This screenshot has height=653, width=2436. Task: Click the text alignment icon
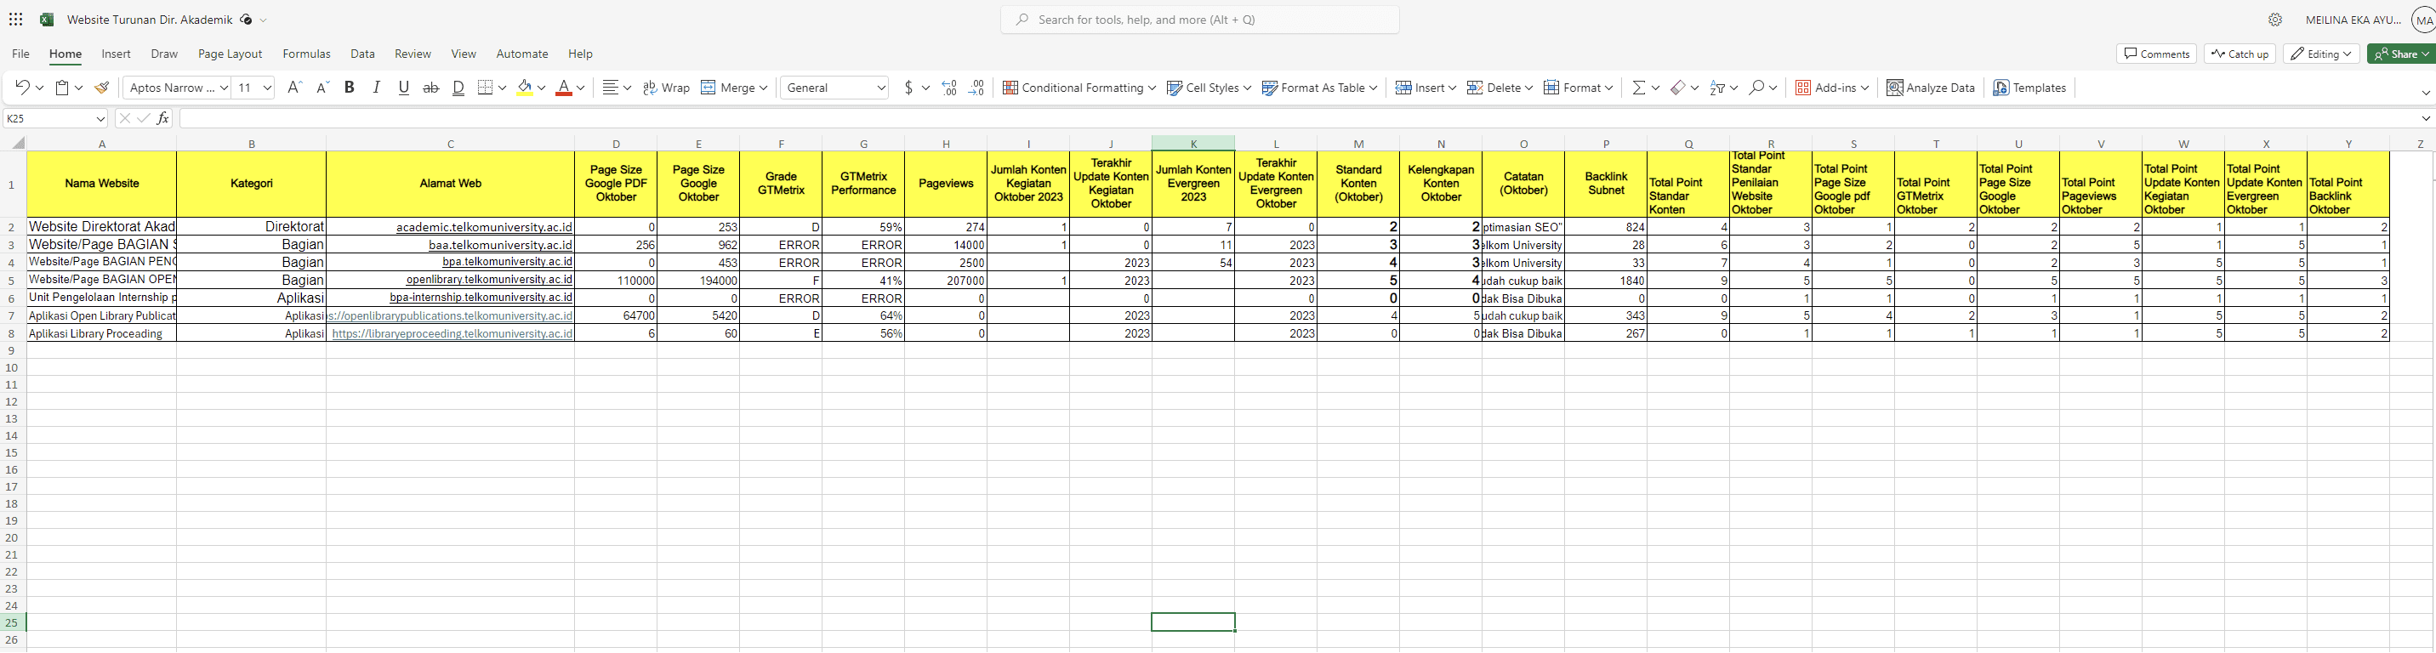coord(611,88)
